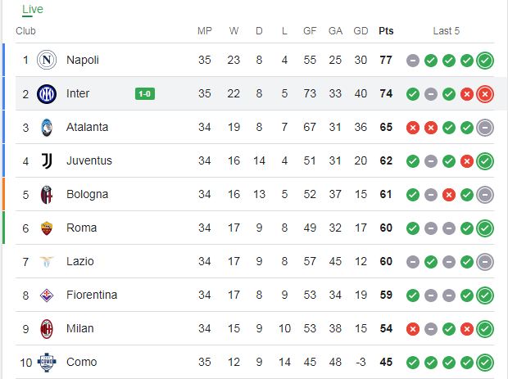The height and width of the screenshot is (379, 508).
Task: Click the Napoli club crest
Action: point(47,60)
